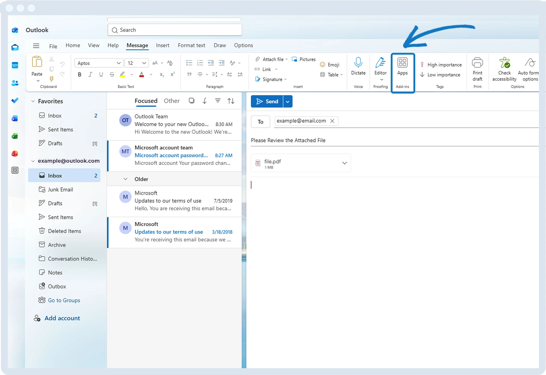Screen dimensions: 546x375
Task: Toggle the navigation pane hamburger button
Action: click(x=36, y=46)
